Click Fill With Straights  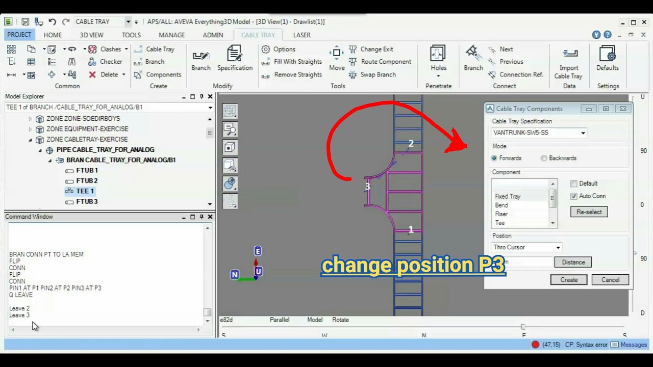point(292,62)
